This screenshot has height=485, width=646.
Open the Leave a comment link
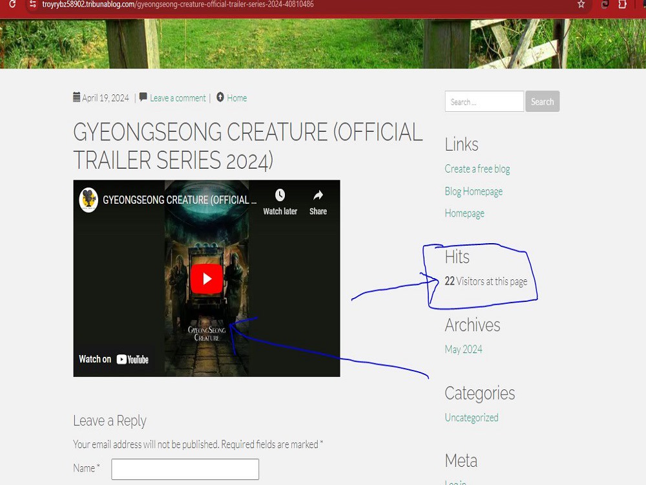coord(178,98)
